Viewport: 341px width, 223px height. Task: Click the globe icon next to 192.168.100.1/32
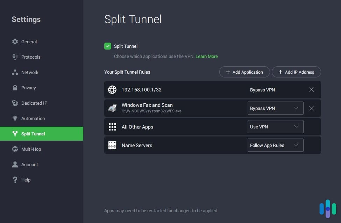tap(112, 90)
